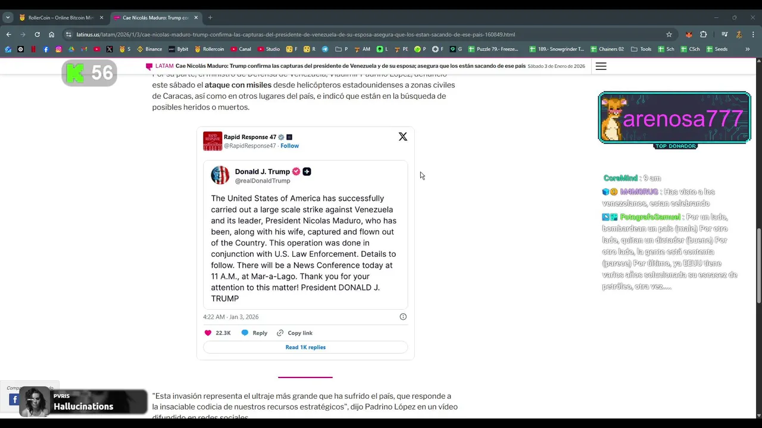Open the X logo in embedded tweet
This screenshot has height=428, width=762.
click(403, 137)
